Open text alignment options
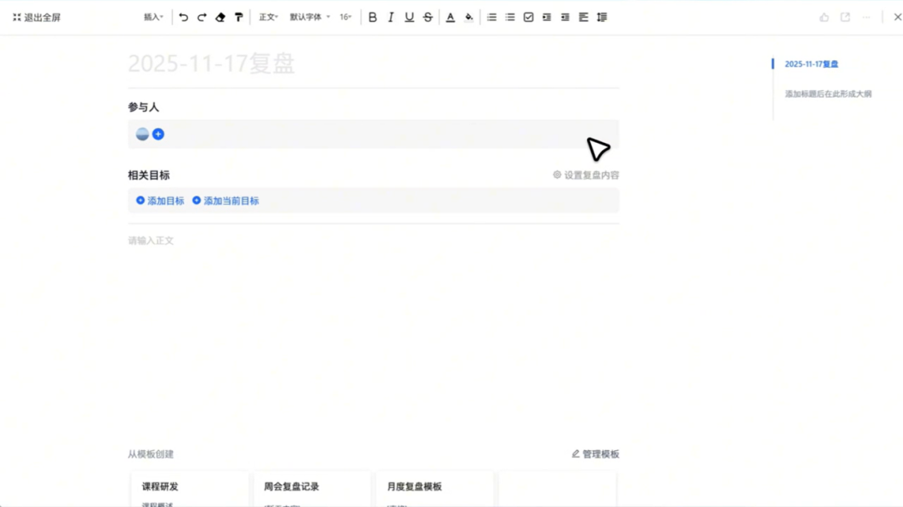 [x=584, y=18]
